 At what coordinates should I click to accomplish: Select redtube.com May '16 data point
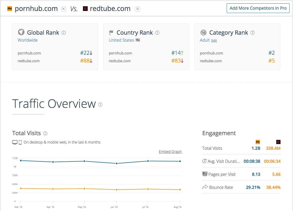[84, 189]
